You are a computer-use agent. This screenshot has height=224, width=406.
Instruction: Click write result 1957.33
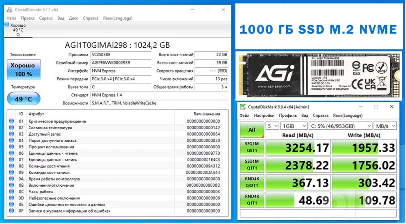364,147
